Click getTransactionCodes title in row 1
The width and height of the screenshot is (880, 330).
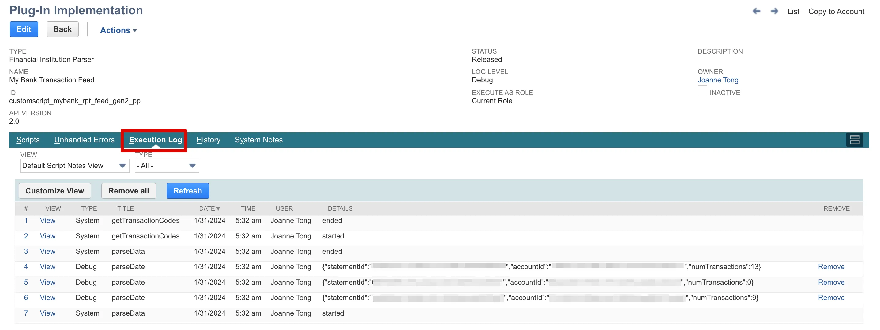(145, 221)
